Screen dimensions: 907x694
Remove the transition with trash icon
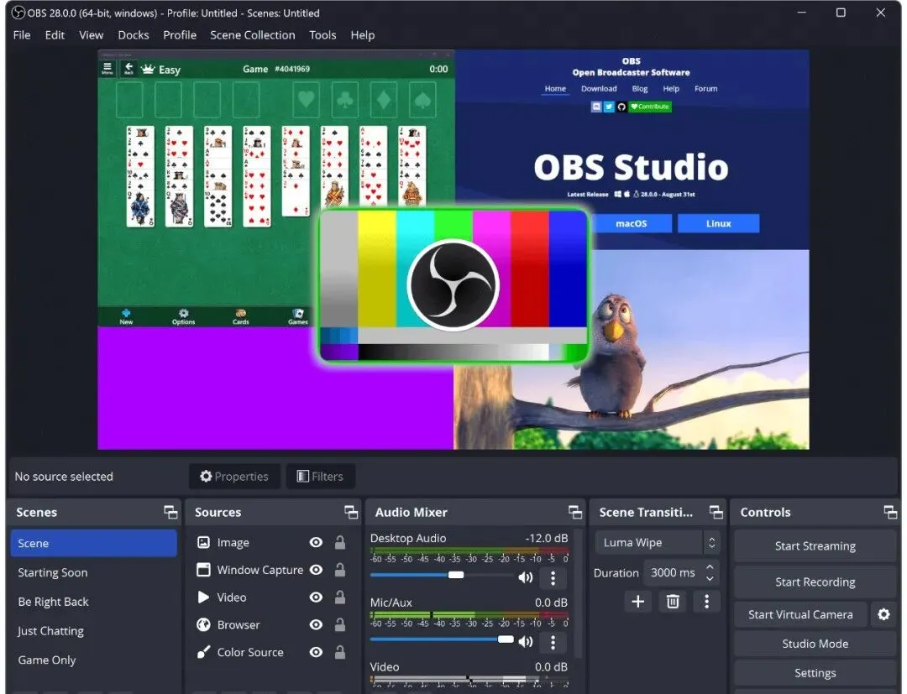(672, 602)
